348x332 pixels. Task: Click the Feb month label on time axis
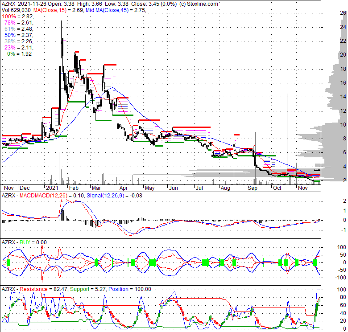point(74,188)
